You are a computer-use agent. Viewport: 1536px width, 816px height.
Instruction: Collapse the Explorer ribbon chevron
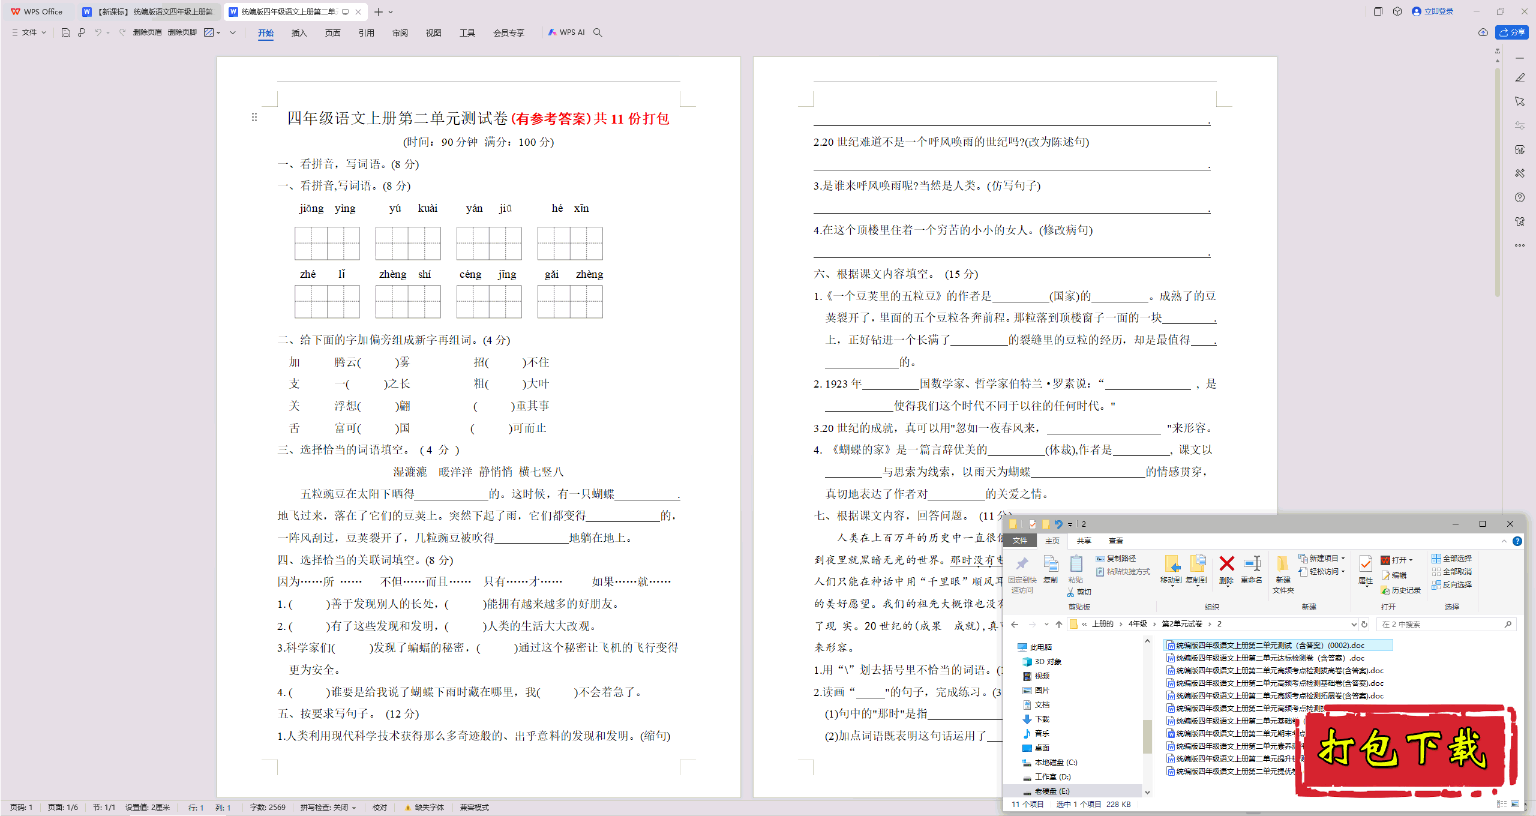point(1504,541)
